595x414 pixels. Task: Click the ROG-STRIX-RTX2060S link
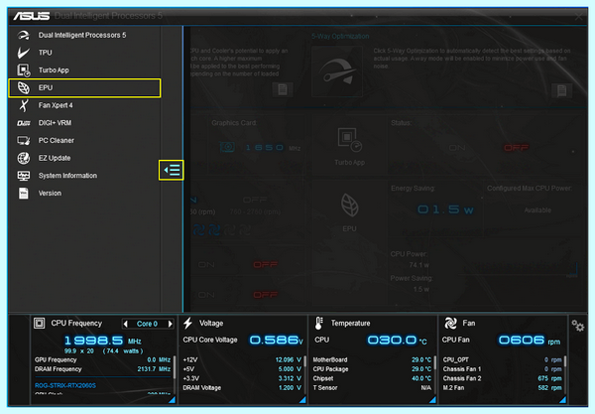pyautogui.click(x=65, y=385)
